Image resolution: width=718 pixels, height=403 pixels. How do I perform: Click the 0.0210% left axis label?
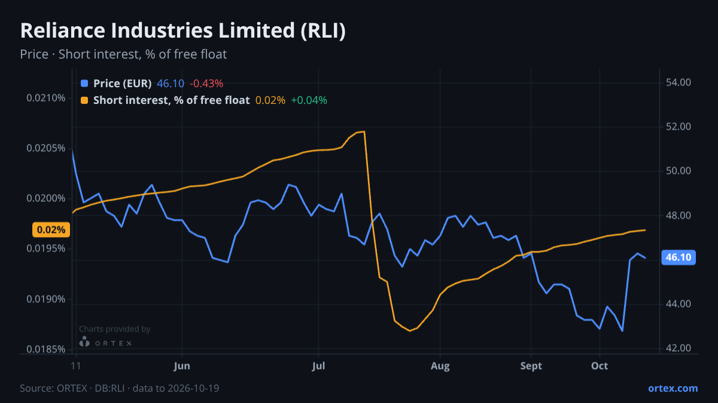click(46, 98)
